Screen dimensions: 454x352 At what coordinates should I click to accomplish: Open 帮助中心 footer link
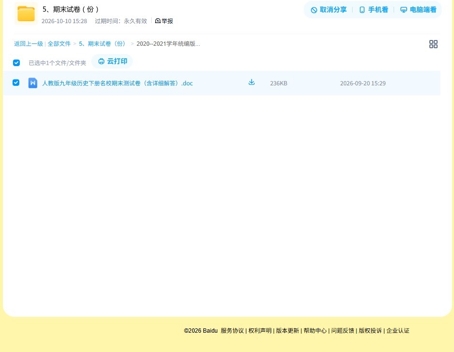[315, 331]
